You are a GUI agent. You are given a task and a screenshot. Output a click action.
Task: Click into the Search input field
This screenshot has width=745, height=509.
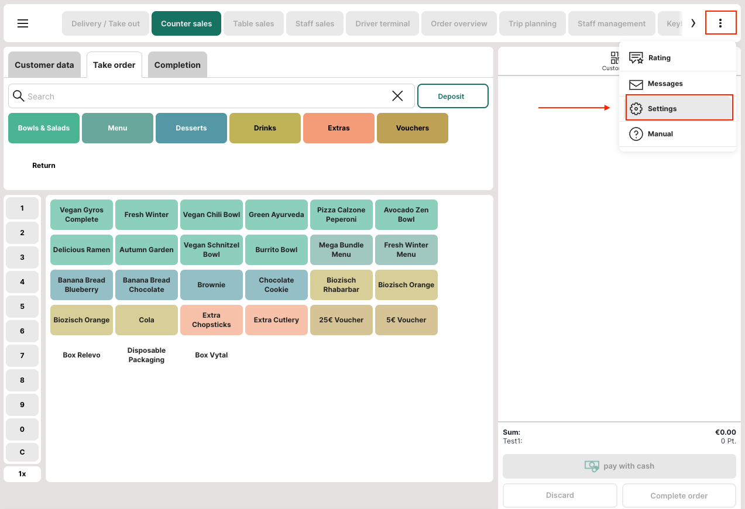(211, 96)
